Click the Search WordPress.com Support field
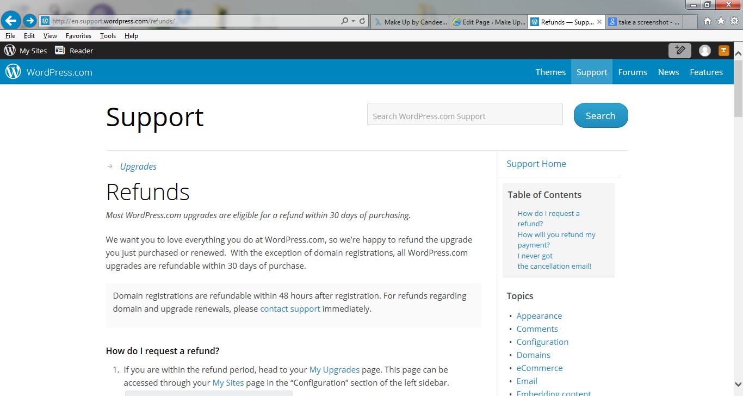This screenshot has height=396, width=743. (x=465, y=116)
